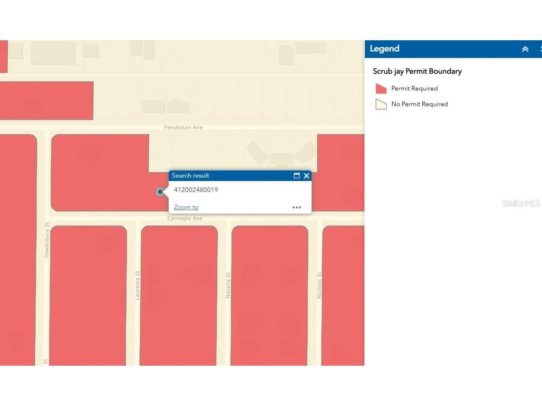Click the Hawksbury St street label

click(x=47, y=240)
